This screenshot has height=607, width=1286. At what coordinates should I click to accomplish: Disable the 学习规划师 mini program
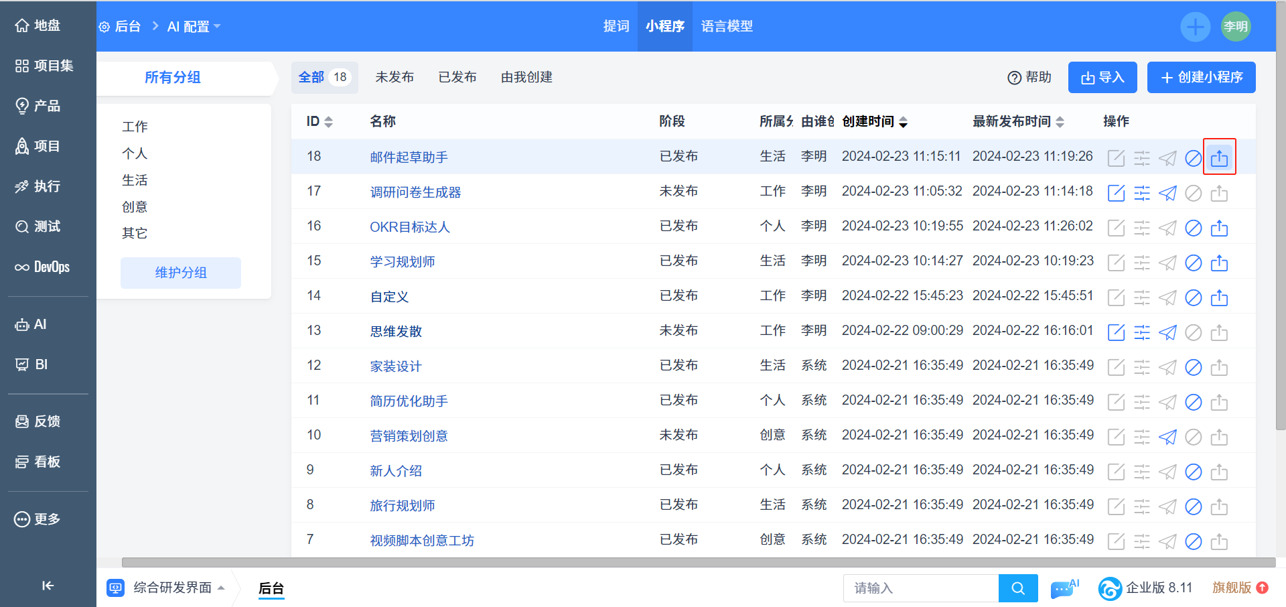point(1194,263)
